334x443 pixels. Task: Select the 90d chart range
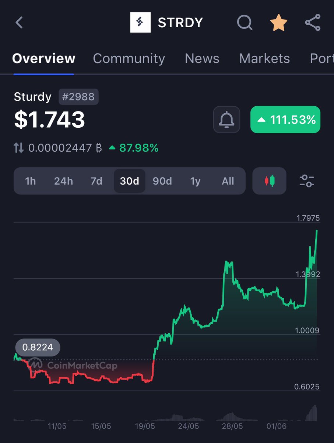coord(162,181)
